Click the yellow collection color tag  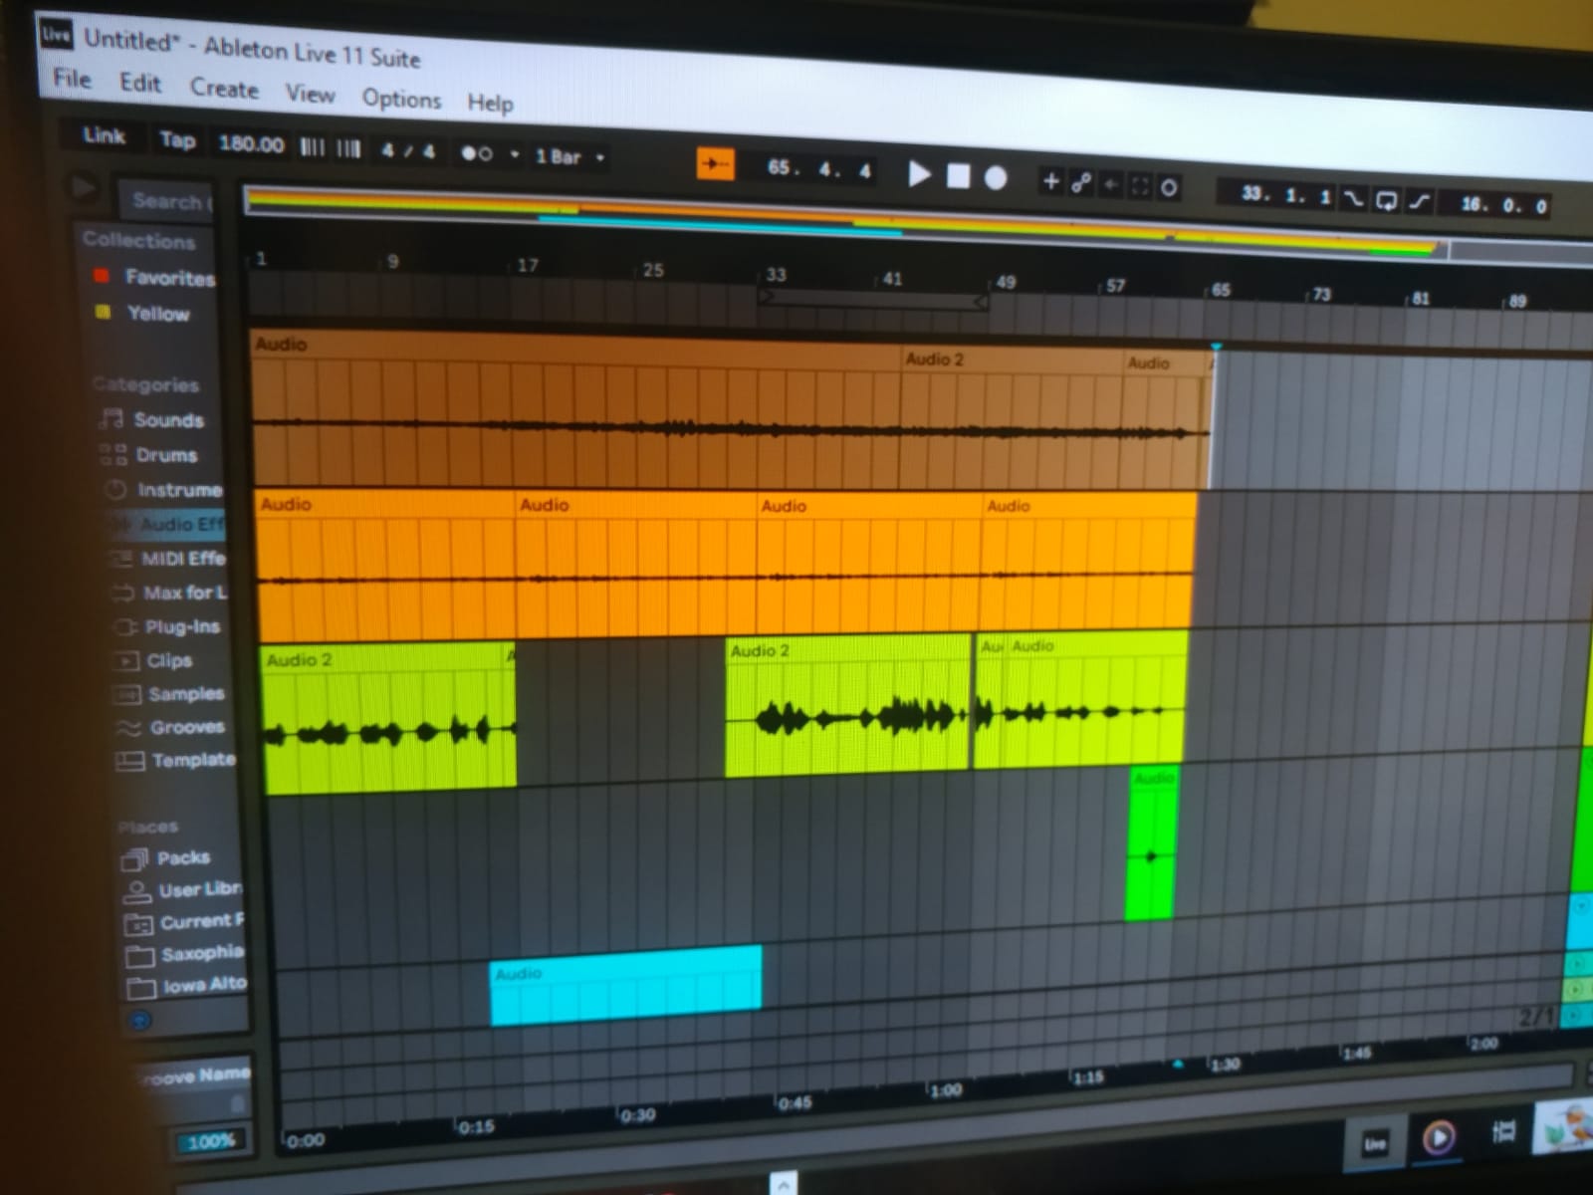(103, 312)
